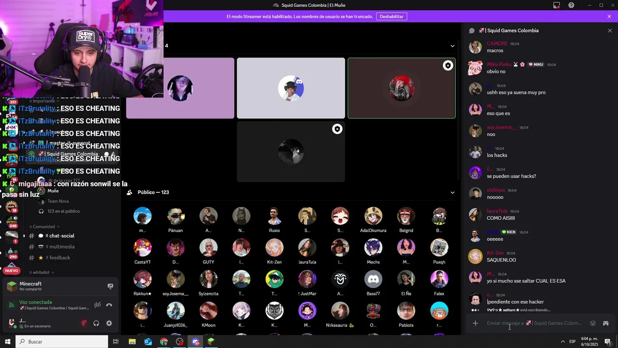Image resolution: width=618 pixels, height=348 pixels.
Task: Dismiss the Streamer mode banner
Action: (609, 16)
